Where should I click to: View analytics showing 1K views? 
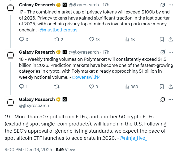click(127, 39)
